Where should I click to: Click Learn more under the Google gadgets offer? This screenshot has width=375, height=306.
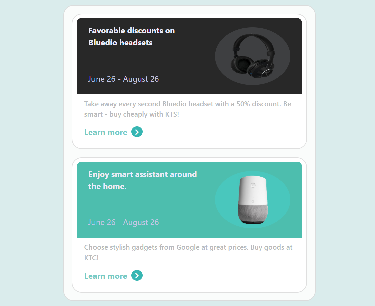coord(106,276)
